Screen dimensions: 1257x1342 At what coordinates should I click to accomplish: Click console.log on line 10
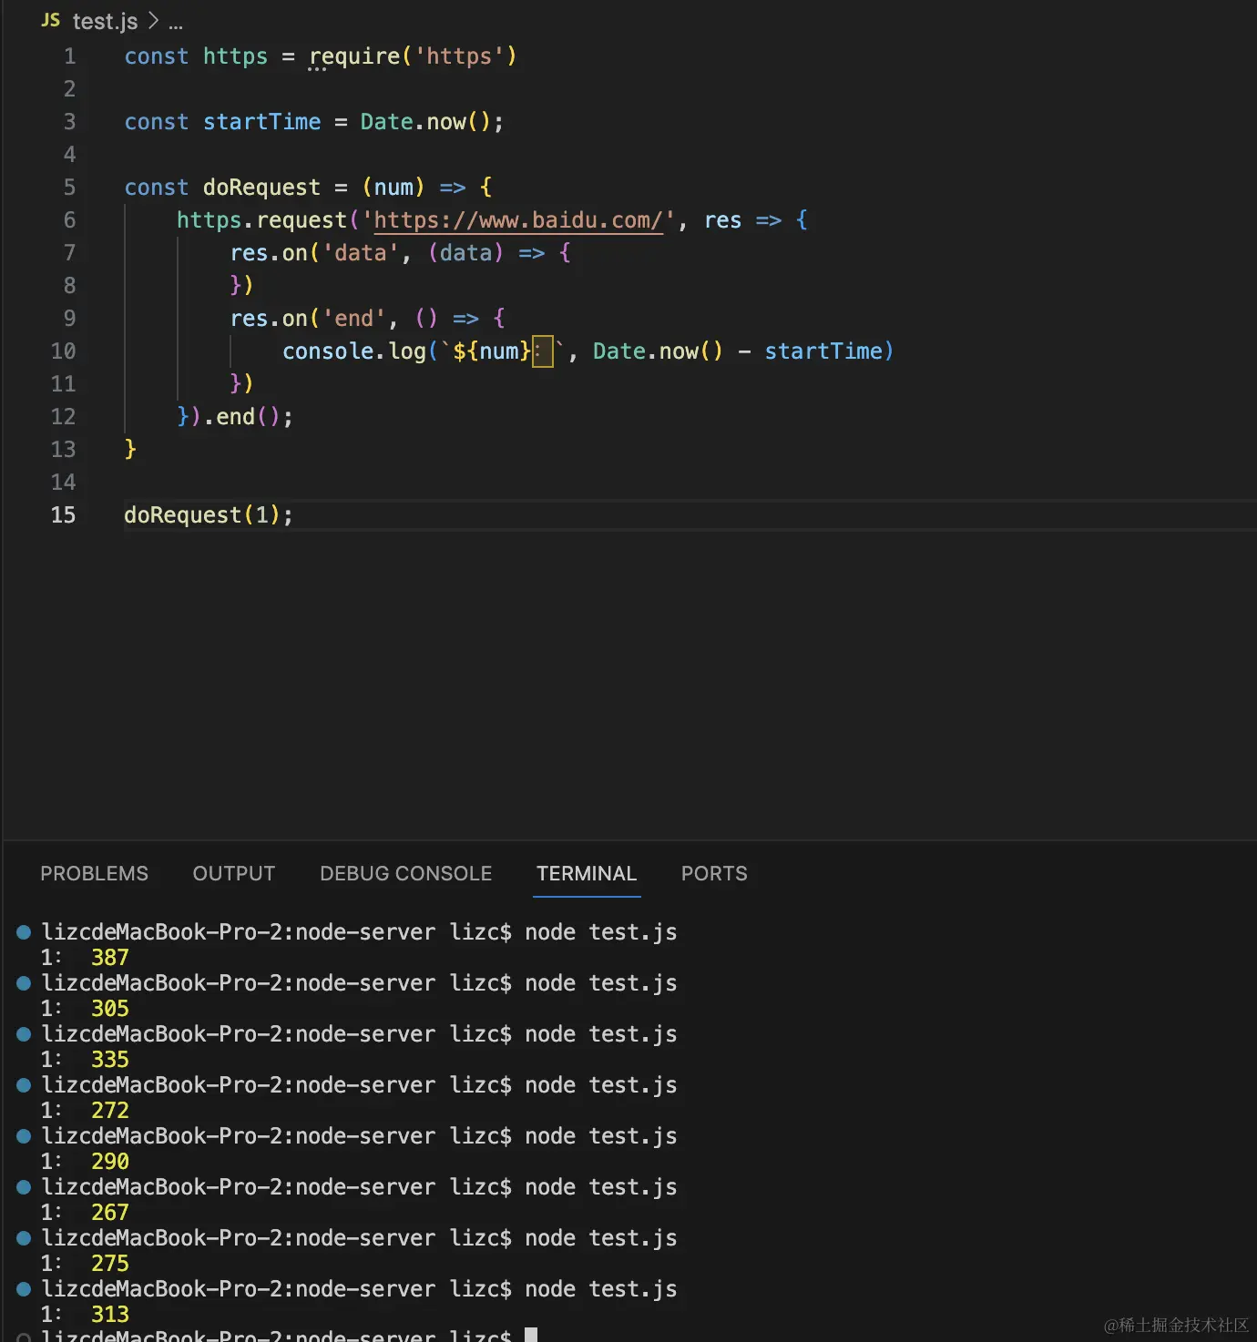pyautogui.click(x=354, y=351)
